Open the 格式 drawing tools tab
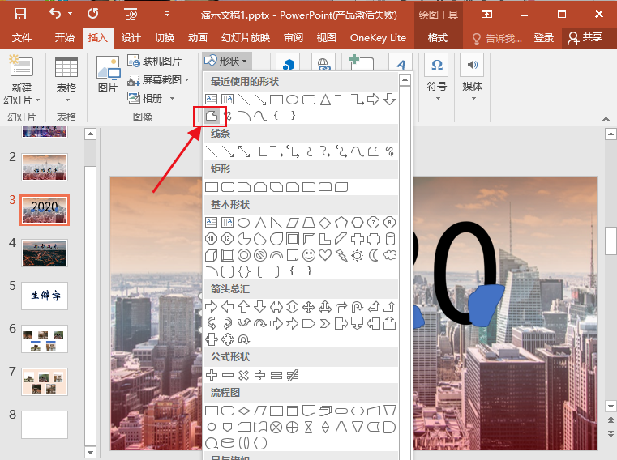Image resolution: width=617 pixels, height=460 pixels. [438, 38]
